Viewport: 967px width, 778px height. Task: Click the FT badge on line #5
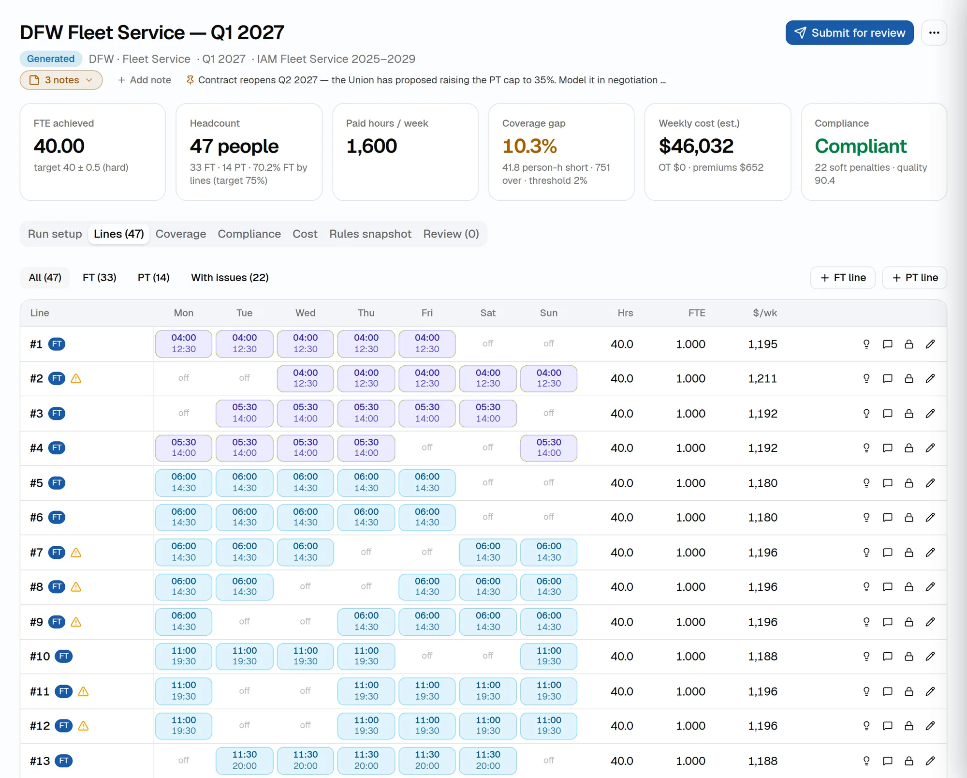[x=57, y=483]
